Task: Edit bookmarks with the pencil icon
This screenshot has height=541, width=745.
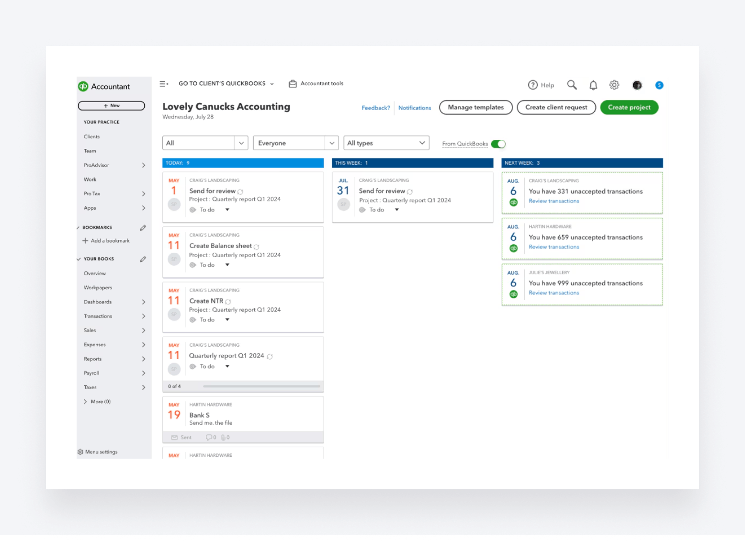Action: [x=143, y=228]
